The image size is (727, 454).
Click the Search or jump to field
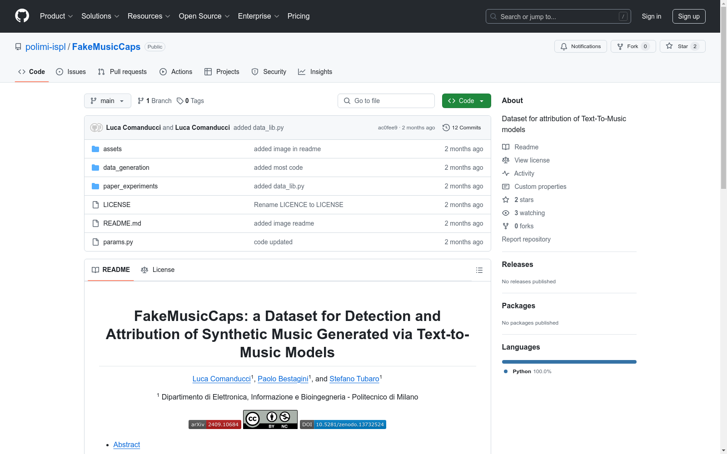pyautogui.click(x=558, y=16)
